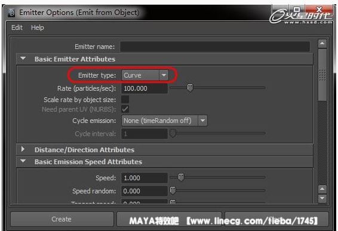This screenshot has width=338, height=231.
Task: Click the Emitter type label text
Action: click(97, 75)
